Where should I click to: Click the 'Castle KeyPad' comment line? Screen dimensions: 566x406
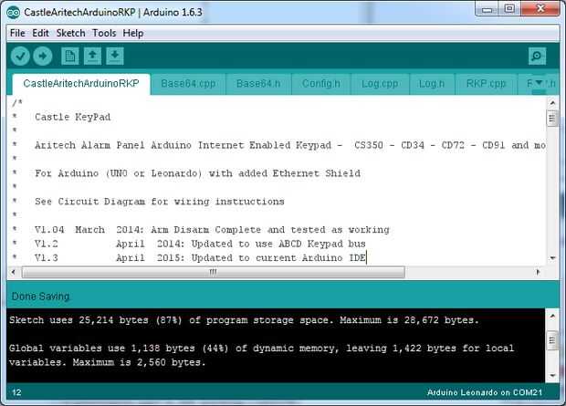pyautogui.click(x=72, y=117)
